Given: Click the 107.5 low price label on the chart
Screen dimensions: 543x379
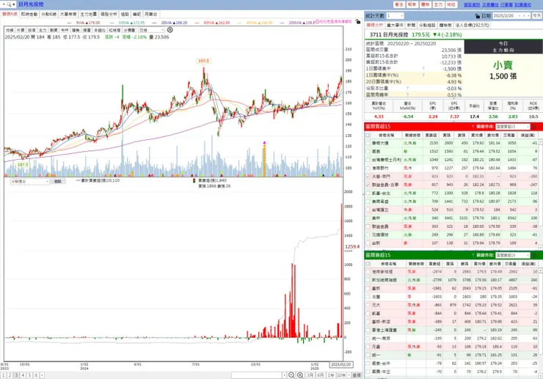Looking at the screenshot, I should coord(23,165).
